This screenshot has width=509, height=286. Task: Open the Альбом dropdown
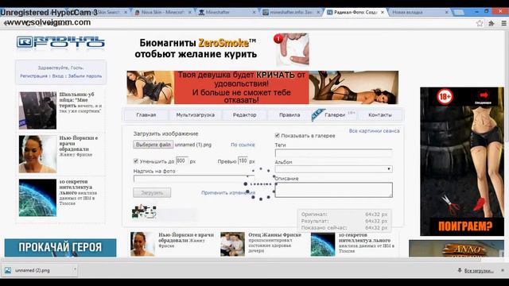coord(333,169)
